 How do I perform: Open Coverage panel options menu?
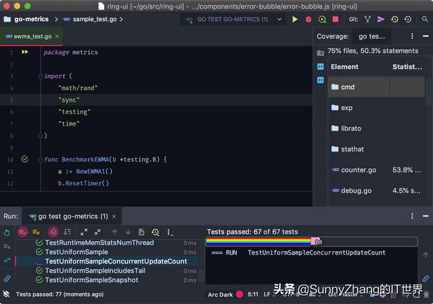tap(412, 36)
